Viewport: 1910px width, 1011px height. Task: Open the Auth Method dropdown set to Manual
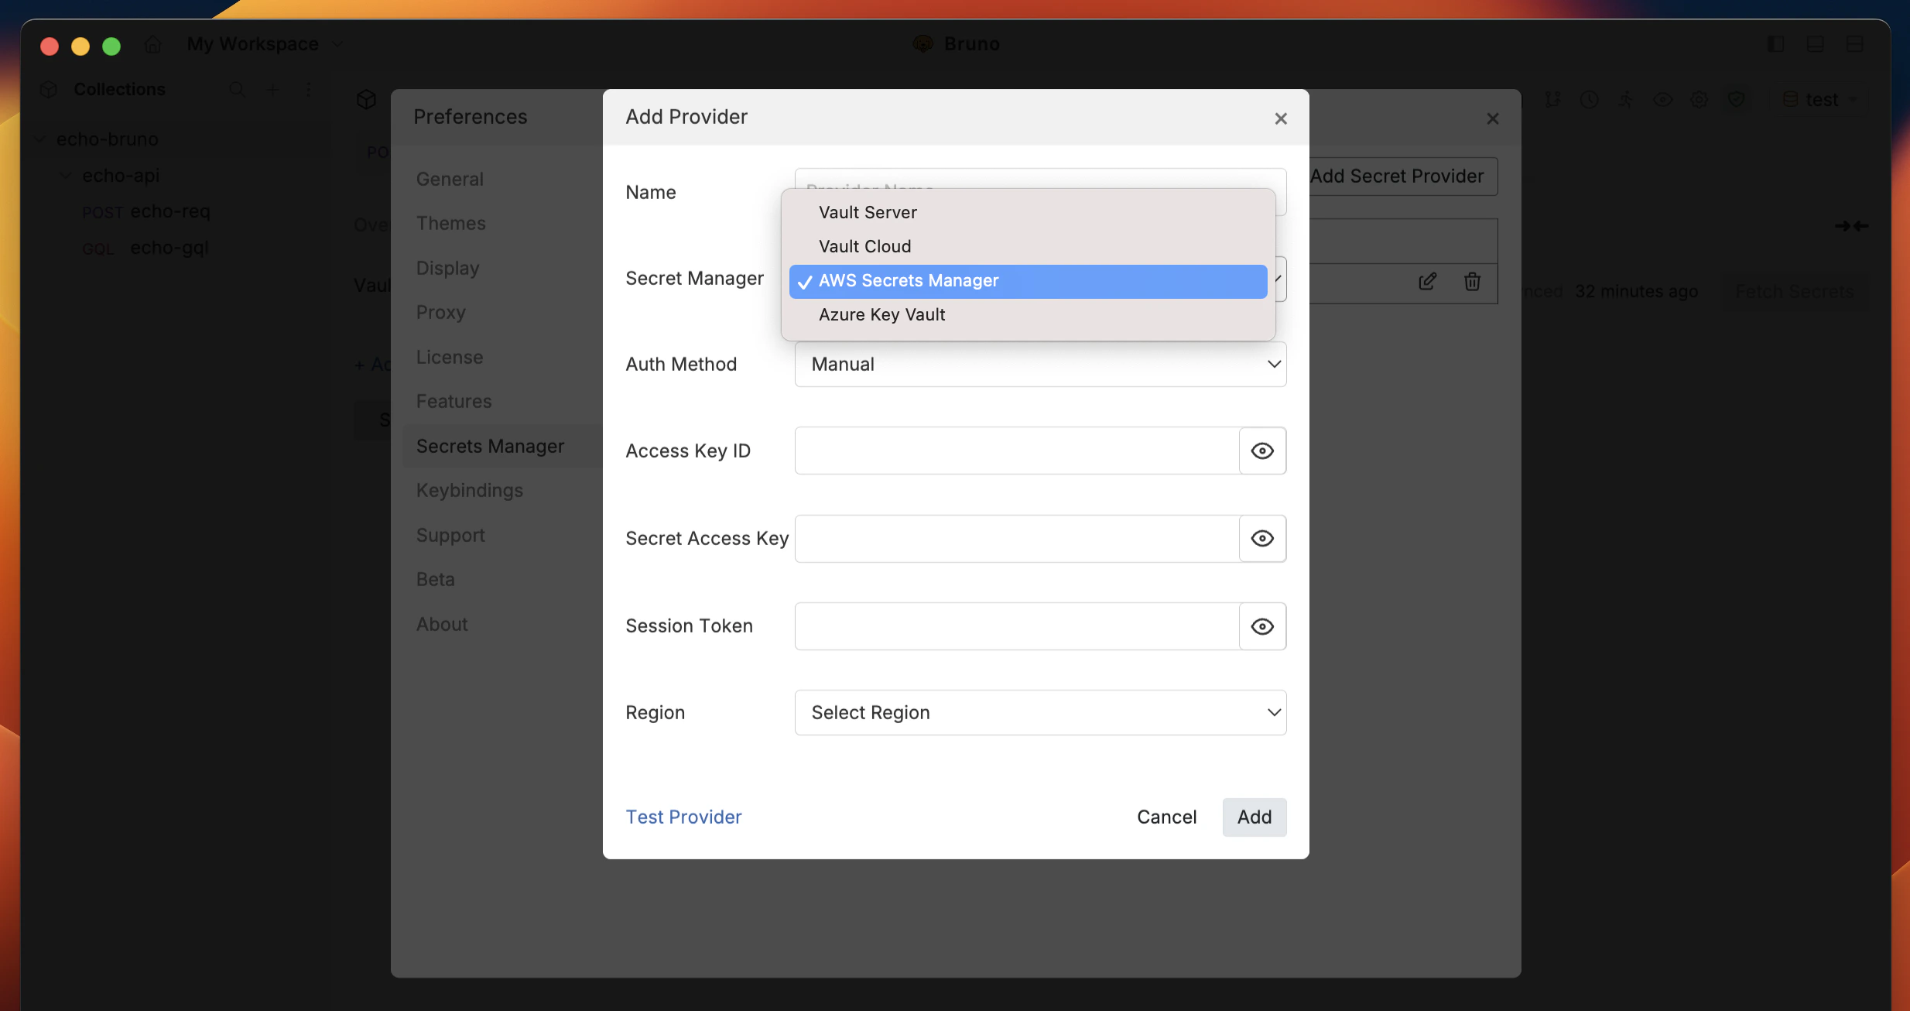pyautogui.click(x=1039, y=364)
